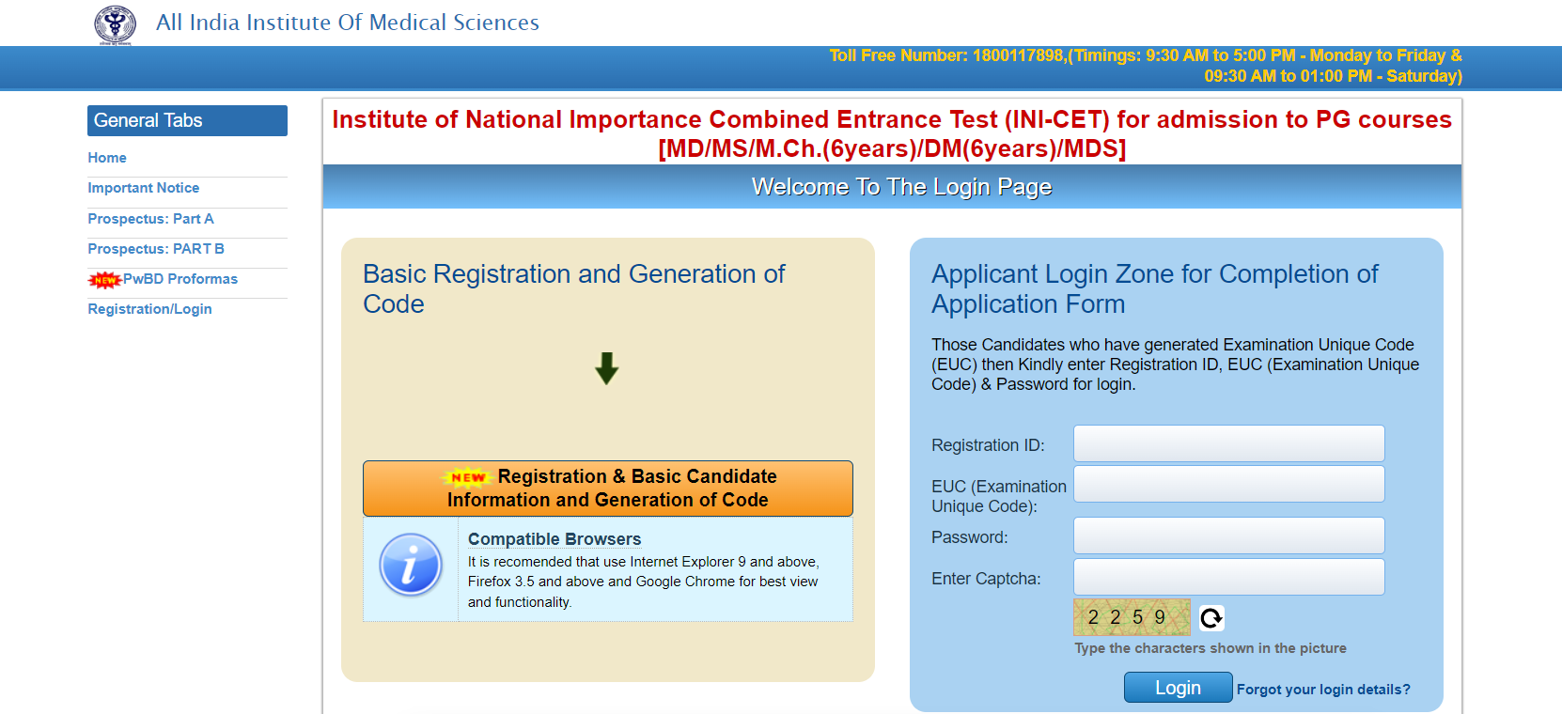Click Forgot your login details link
This screenshot has width=1562, height=714.
[1323, 690]
